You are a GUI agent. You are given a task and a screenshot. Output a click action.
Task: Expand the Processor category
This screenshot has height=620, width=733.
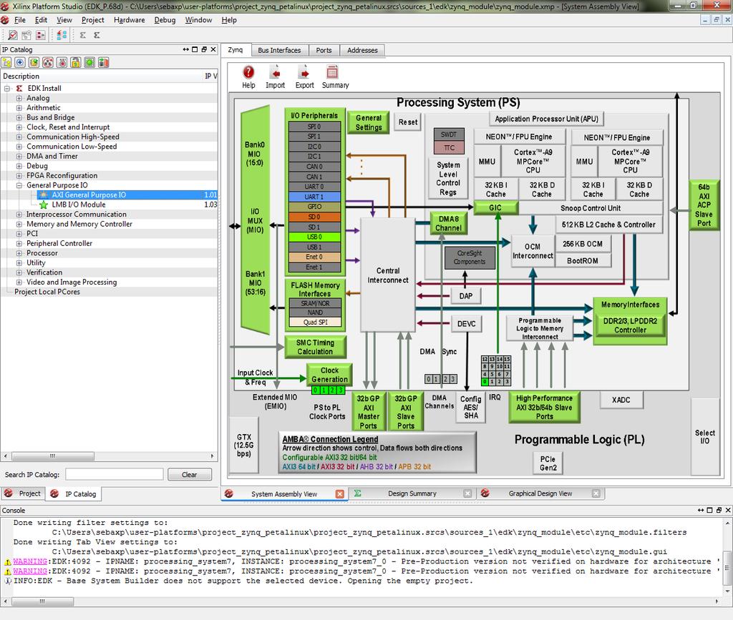coord(19,253)
